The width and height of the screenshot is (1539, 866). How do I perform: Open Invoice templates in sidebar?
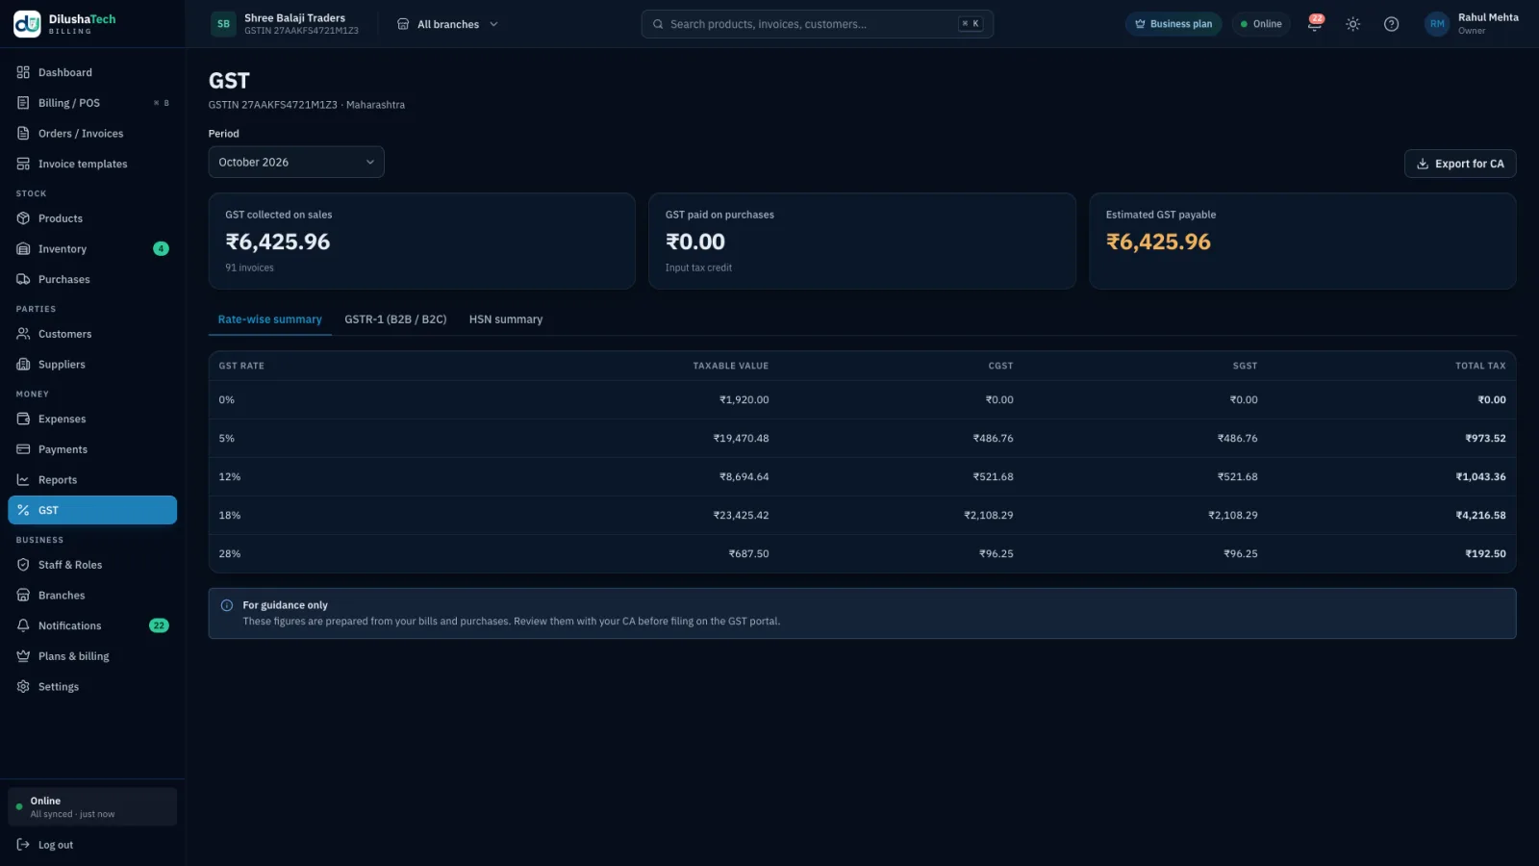click(x=92, y=165)
